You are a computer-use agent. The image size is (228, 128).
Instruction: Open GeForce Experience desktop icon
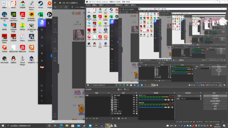[13, 16]
